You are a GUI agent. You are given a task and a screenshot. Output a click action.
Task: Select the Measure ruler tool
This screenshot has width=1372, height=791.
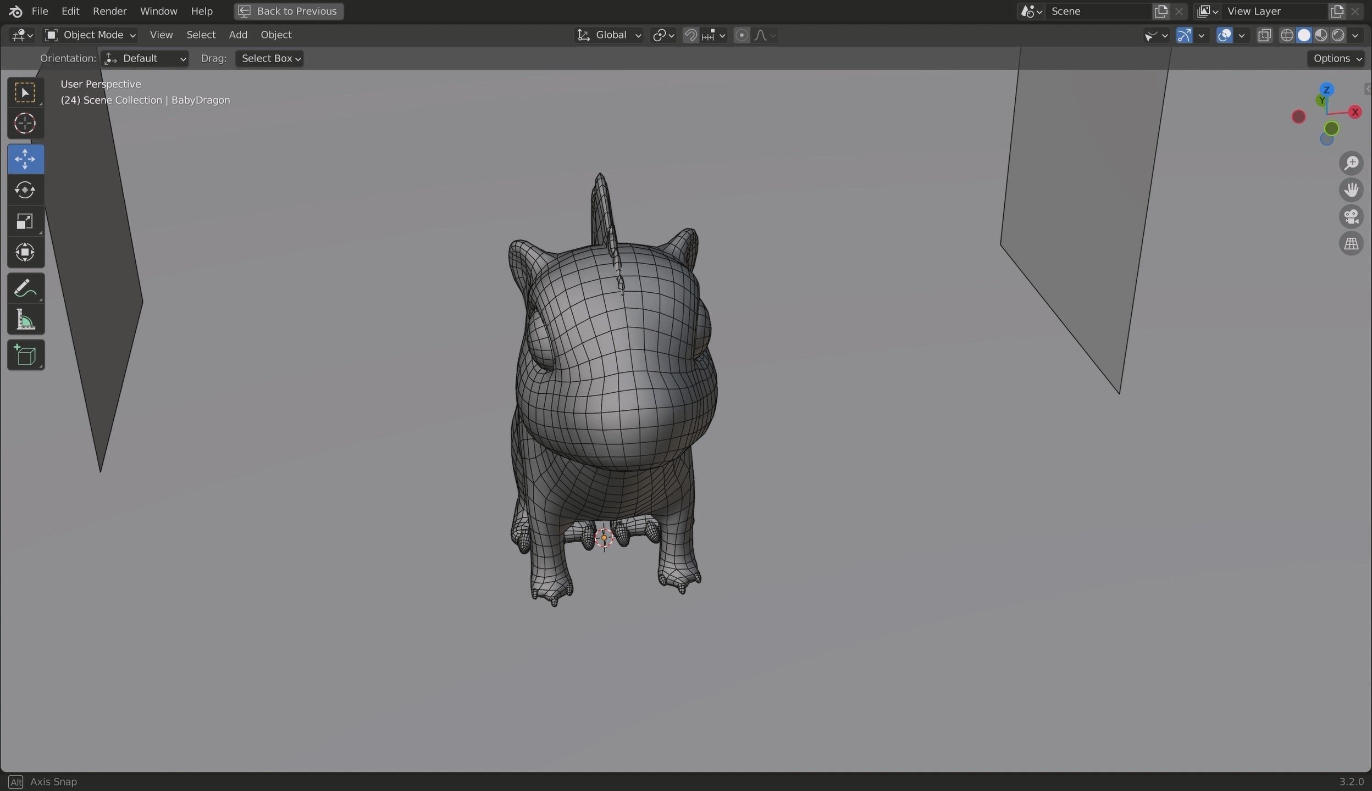(25, 319)
